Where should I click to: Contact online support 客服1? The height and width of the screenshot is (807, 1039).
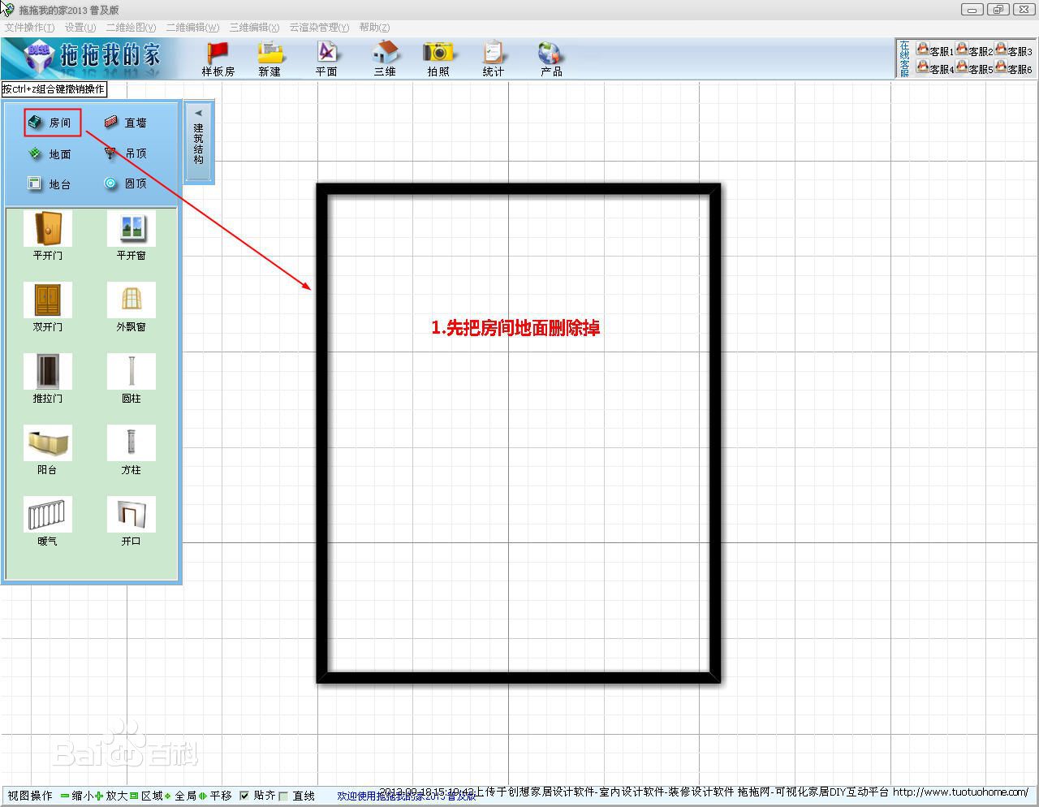point(934,50)
